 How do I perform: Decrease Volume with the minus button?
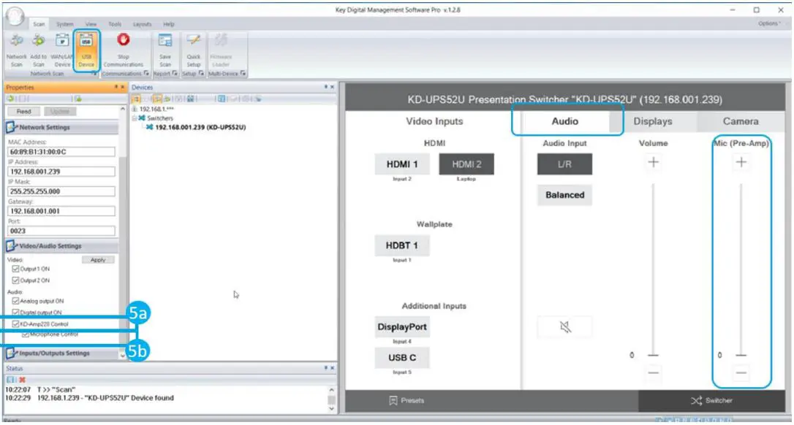tap(653, 373)
